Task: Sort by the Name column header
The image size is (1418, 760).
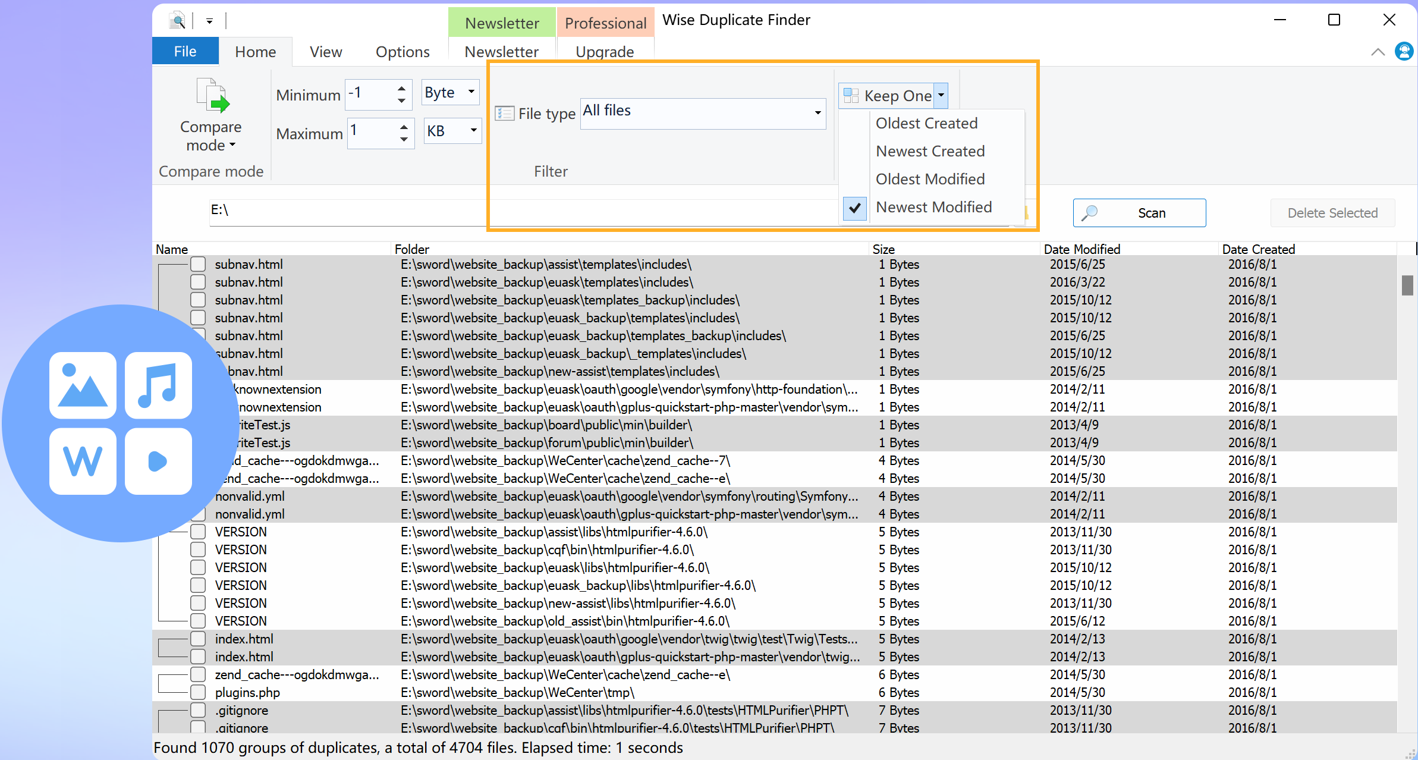Action: 172,249
